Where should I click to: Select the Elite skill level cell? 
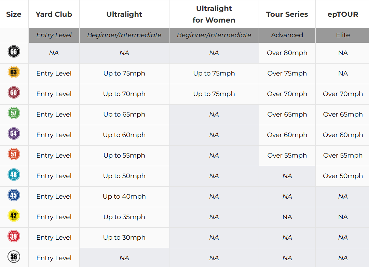click(x=343, y=35)
